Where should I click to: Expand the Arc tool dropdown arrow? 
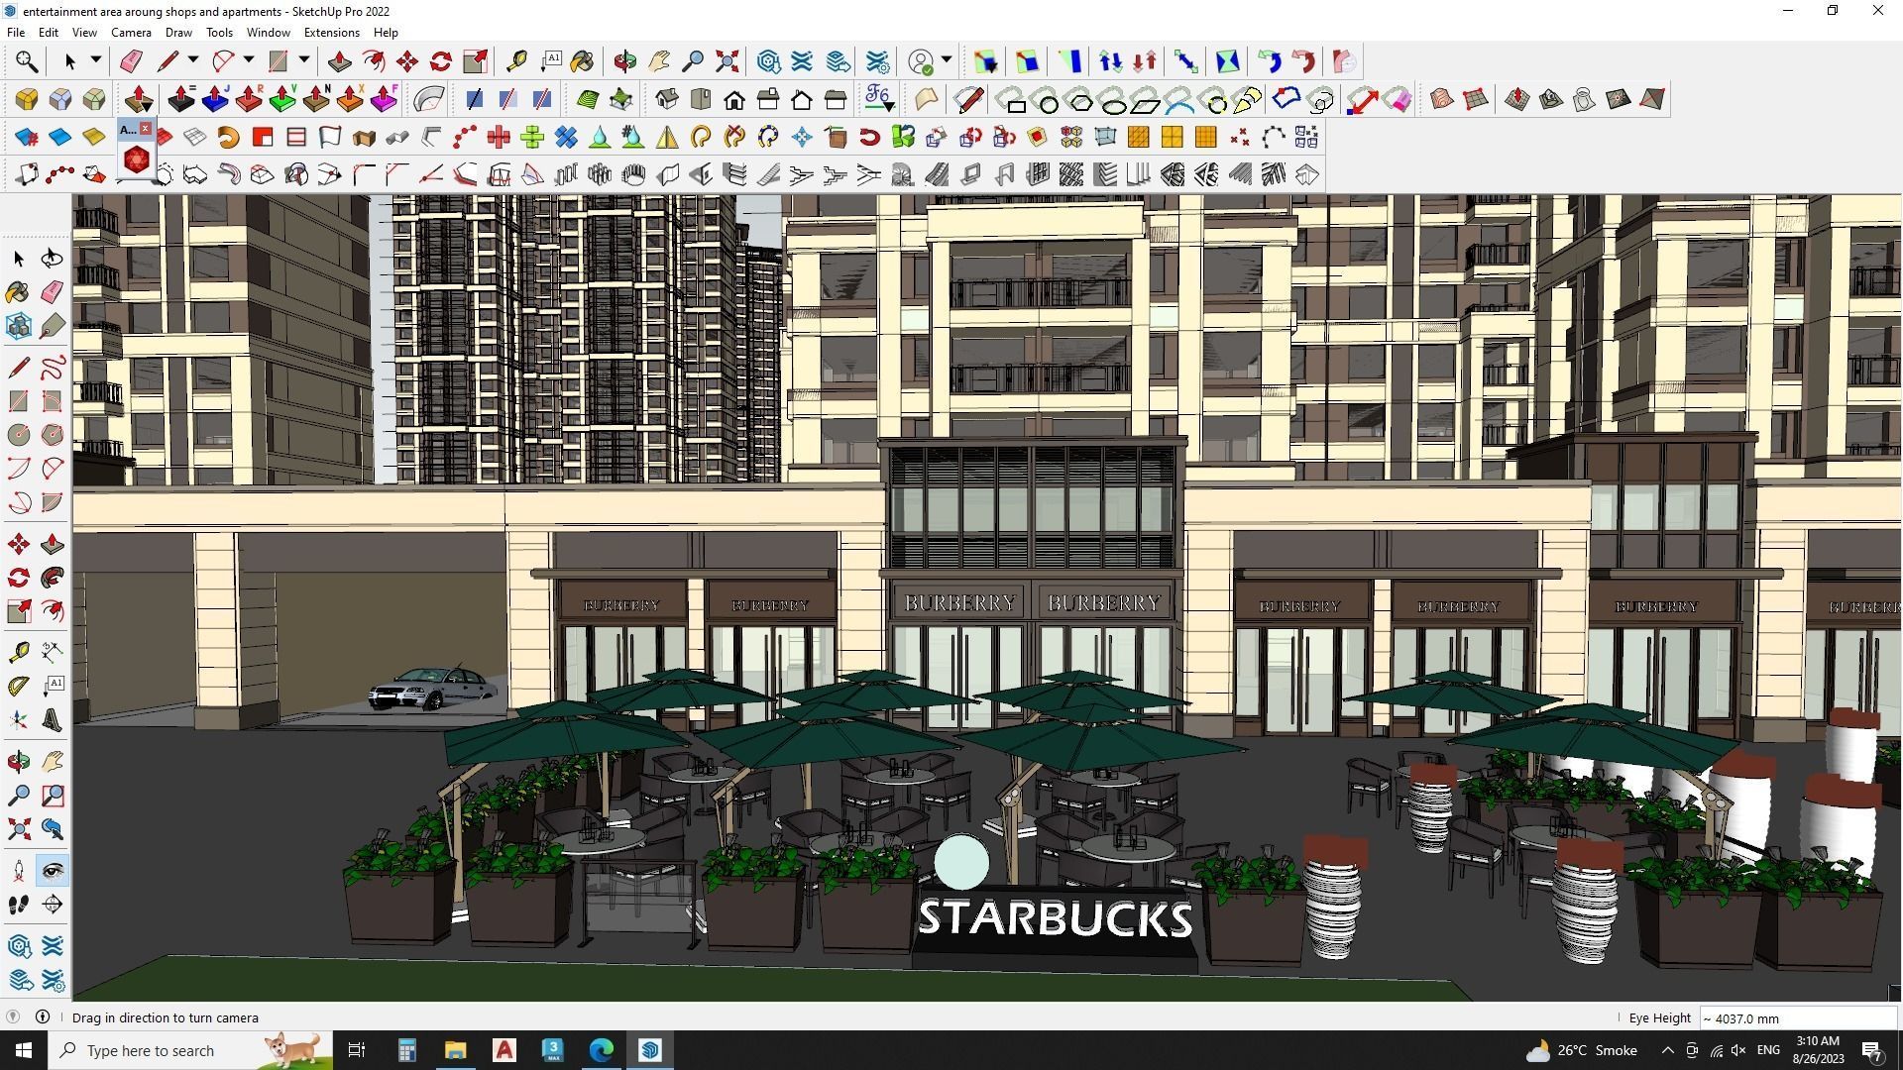248,60
